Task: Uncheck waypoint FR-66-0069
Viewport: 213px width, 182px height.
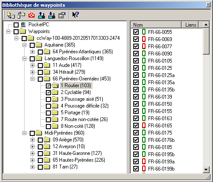Action: click(136, 39)
